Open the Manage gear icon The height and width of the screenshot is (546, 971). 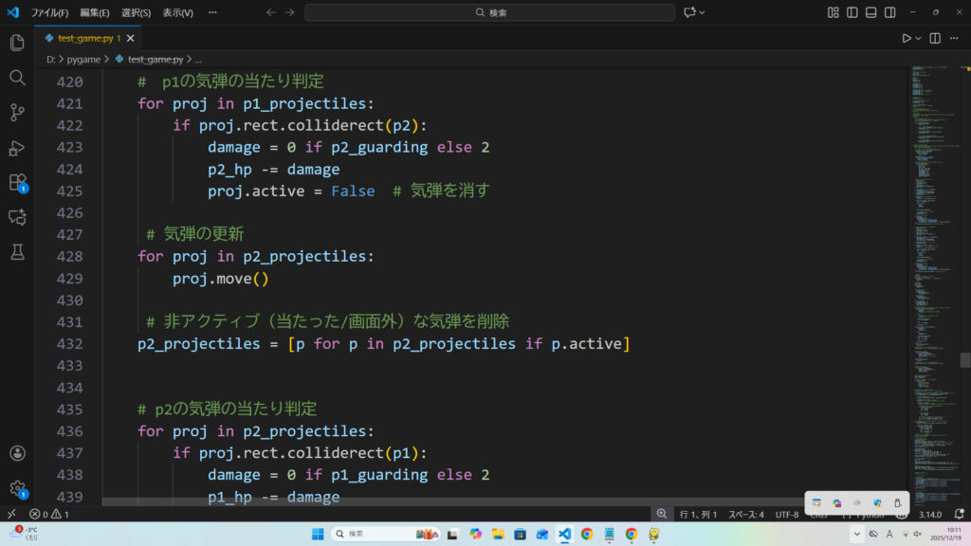16,488
